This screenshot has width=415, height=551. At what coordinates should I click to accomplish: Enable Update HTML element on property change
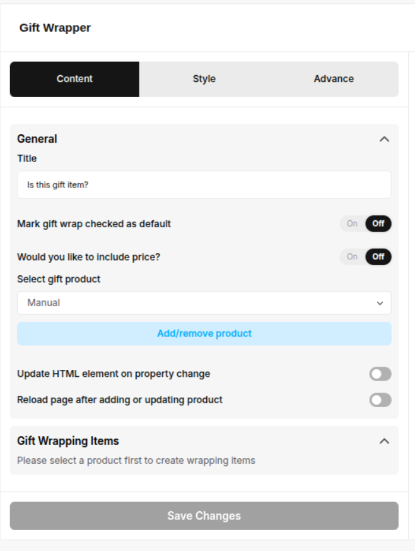click(x=380, y=374)
